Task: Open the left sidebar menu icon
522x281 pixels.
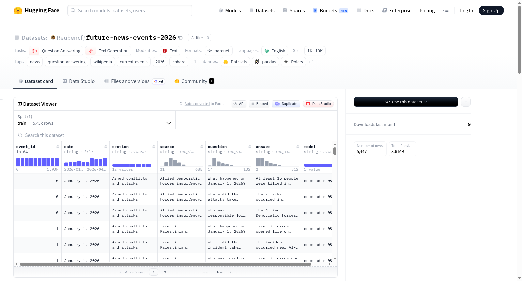Action: [x=1, y=101]
